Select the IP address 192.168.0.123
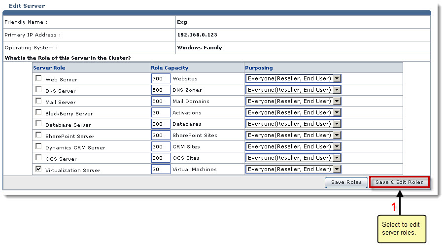Viewport: 445px width, 247px height. (x=197, y=35)
